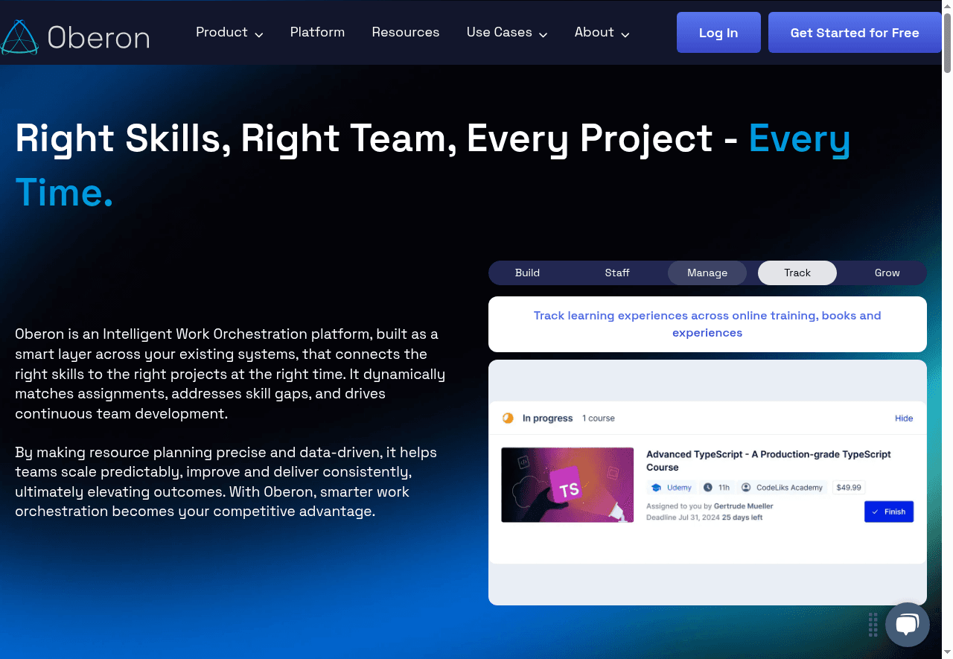Viewport: 953px width, 659px height.
Task: Open the About dropdown chevron
Action: coord(625,34)
